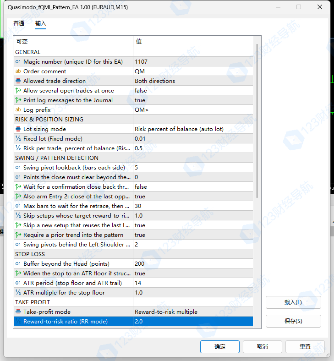Click the integer icon beside Buffer beyond the Head
This screenshot has height=361, width=334.
(x=18, y=263)
